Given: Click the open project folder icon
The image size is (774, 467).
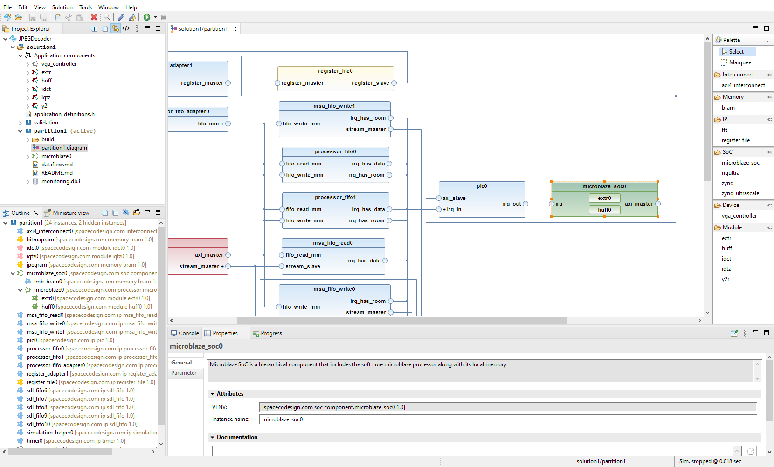Looking at the screenshot, I should 18,17.
